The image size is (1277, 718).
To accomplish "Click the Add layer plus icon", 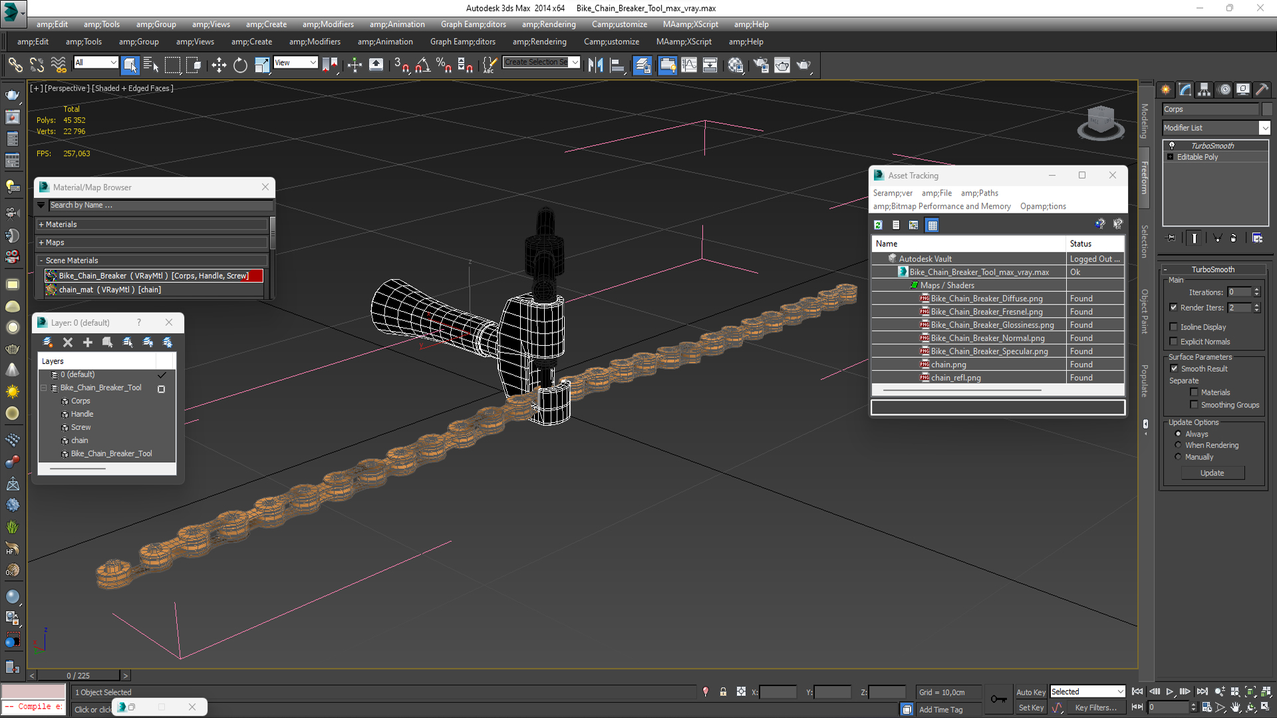I will (x=87, y=342).
